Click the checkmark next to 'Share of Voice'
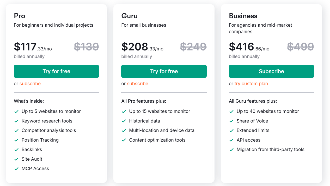Screen dimensions: 330x186 (x=231, y=121)
